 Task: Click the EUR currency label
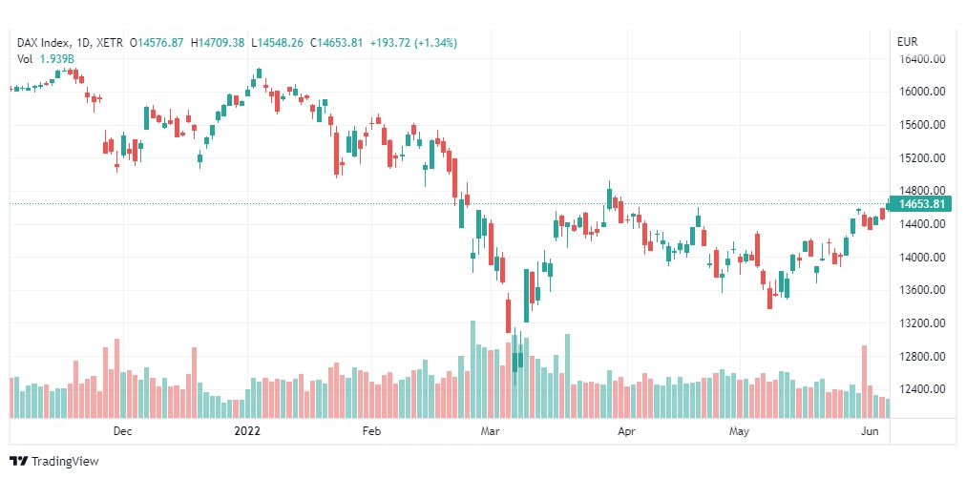point(907,43)
